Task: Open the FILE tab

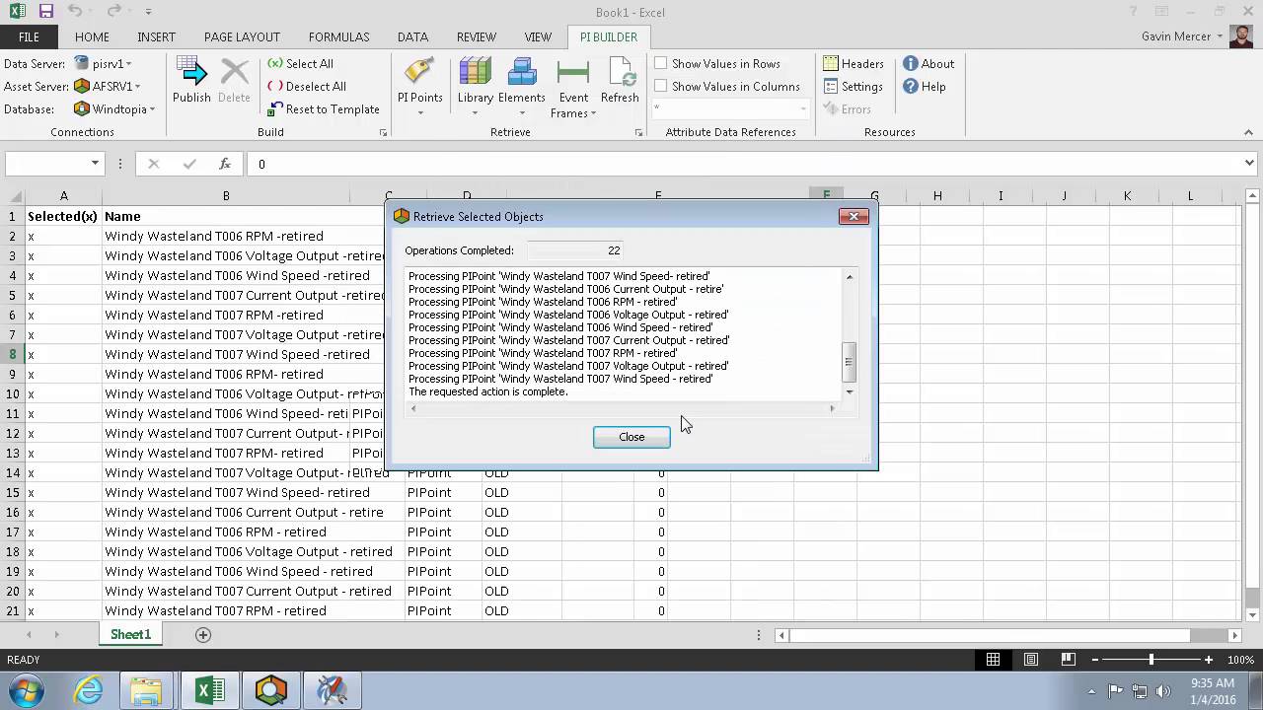Action: tap(29, 36)
